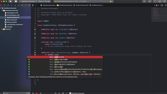Hide the debug area with bar button

[33, 93]
